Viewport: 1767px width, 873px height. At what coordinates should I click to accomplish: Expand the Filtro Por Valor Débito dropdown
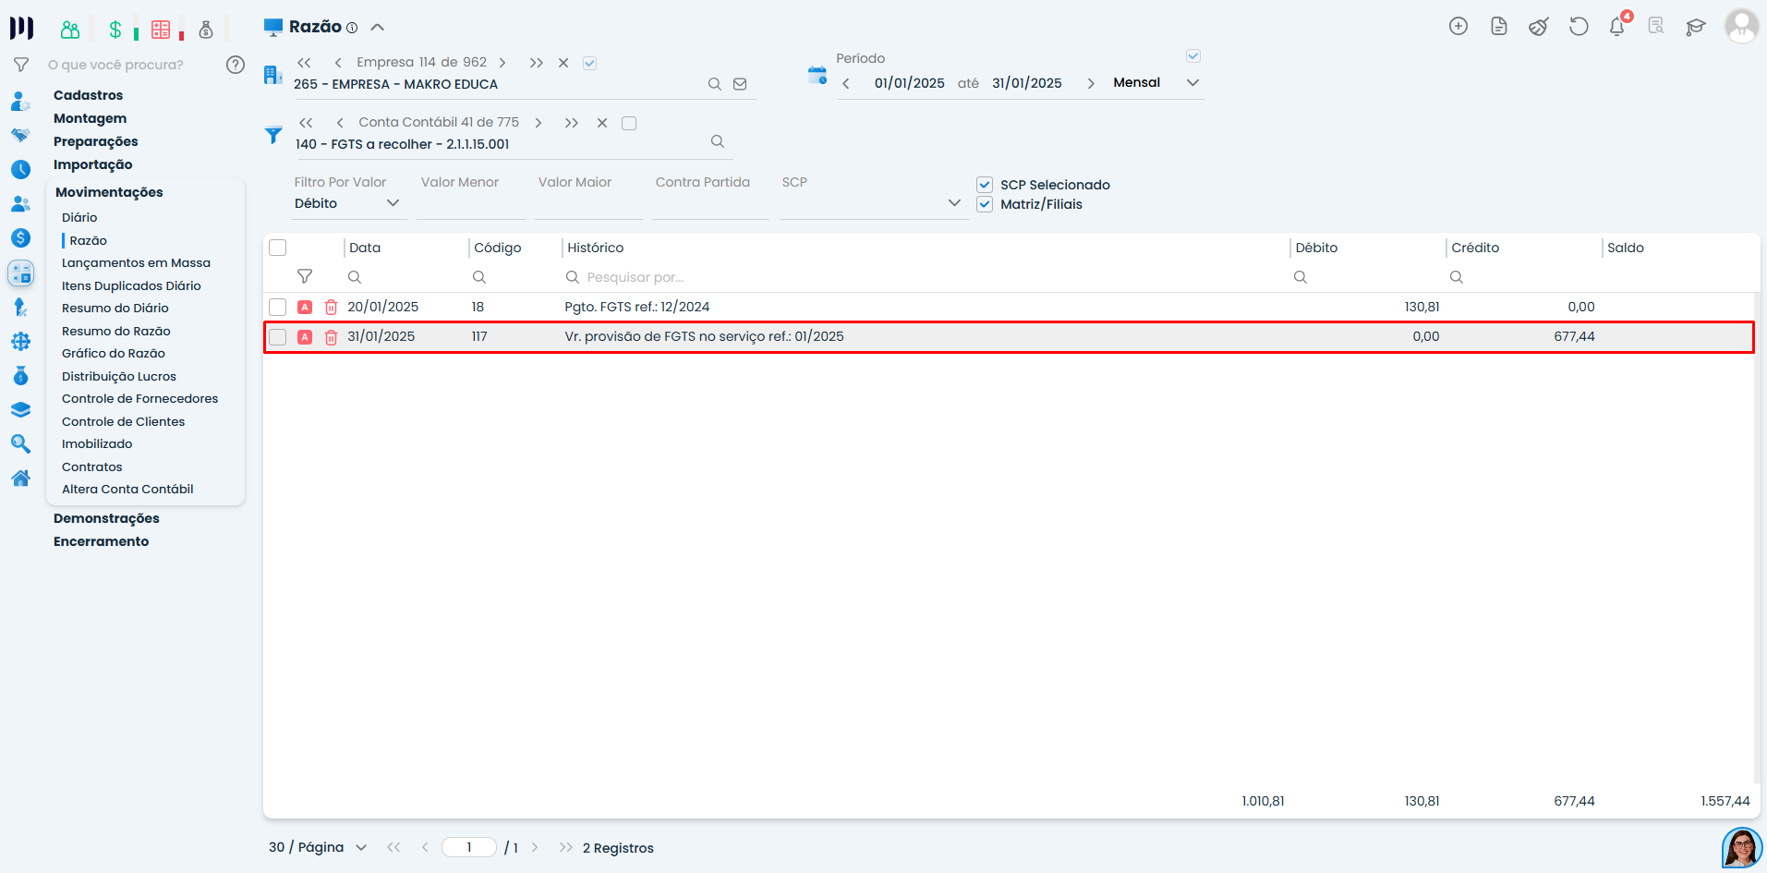pyautogui.click(x=393, y=203)
